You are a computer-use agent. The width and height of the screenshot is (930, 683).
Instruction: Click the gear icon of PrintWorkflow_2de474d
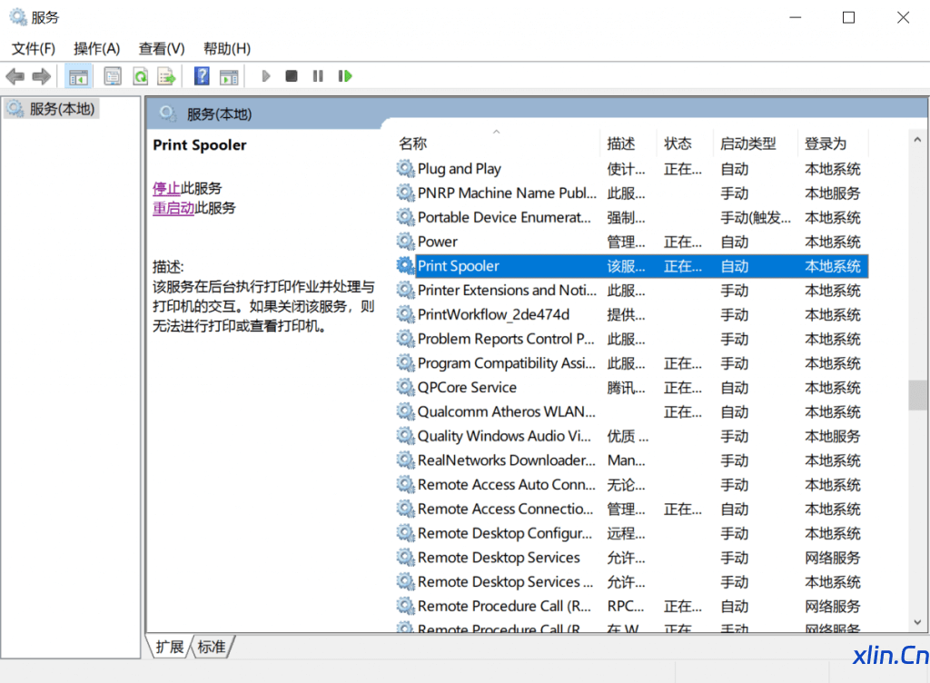pos(406,315)
